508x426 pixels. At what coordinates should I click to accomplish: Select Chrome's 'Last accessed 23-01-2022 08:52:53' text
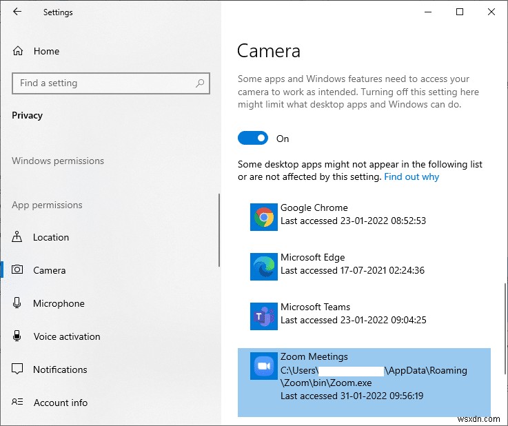tap(353, 221)
